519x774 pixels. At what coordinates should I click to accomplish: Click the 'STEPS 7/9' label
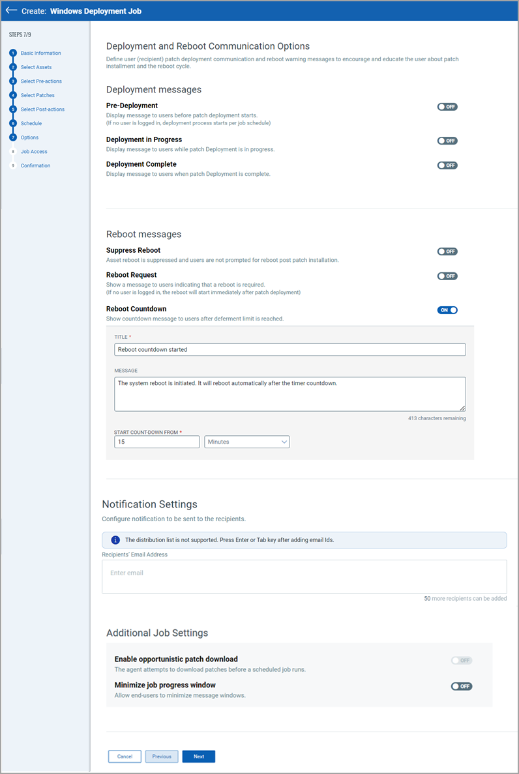tap(20, 35)
